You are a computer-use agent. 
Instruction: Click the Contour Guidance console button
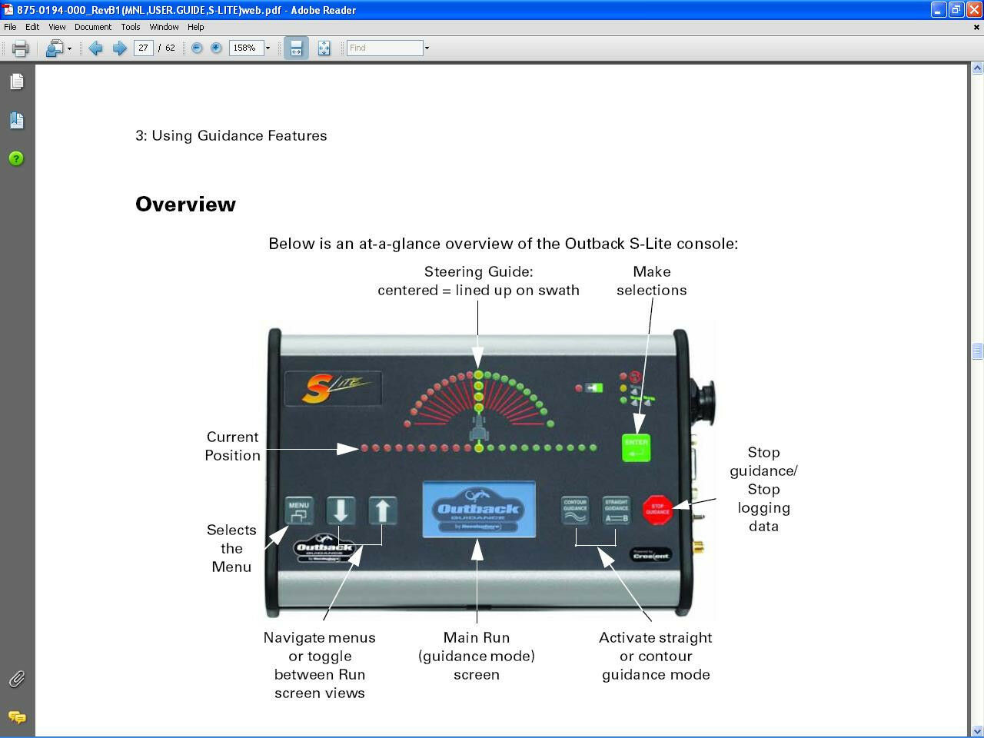(x=575, y=510)
